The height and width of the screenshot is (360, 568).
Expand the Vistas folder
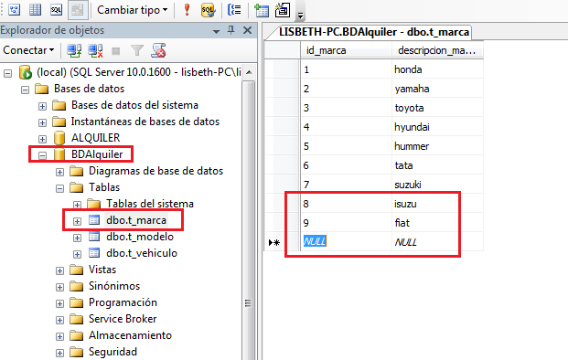pyautogui.click(x=59, y=271)
